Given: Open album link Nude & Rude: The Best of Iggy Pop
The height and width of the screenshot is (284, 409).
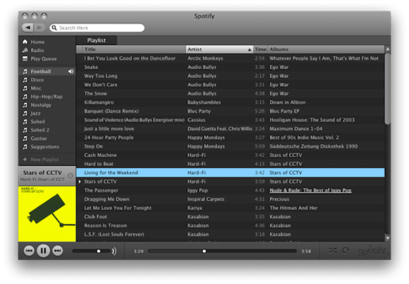Looking at the screenshot, I should tap(311, 190).
